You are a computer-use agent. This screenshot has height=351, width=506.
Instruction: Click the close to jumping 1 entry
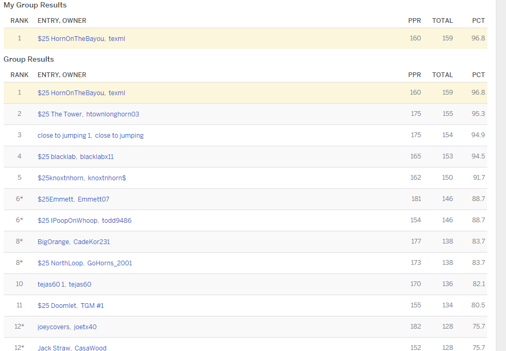pyautogui.click(x=63, y=136)
